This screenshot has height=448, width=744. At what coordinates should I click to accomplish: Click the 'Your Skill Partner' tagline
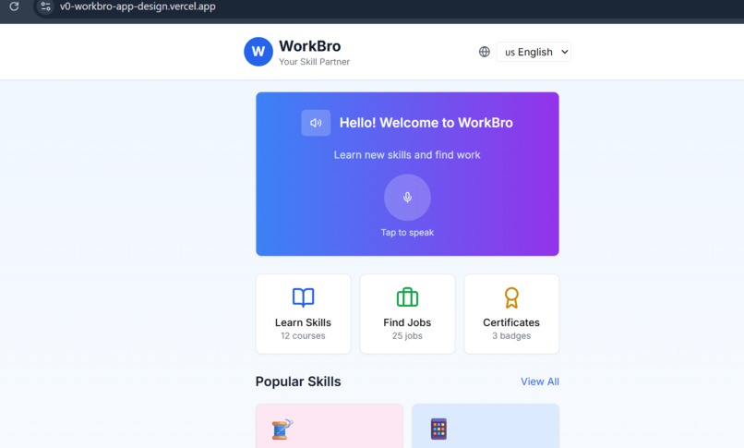pos(314,62)
